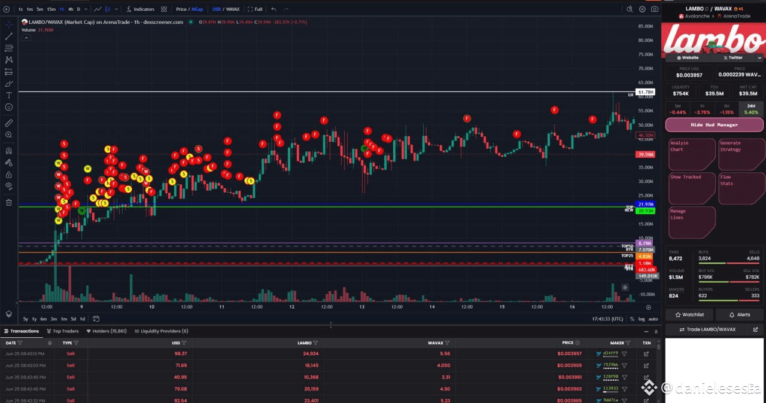The height and width of the screenshot is (403, 766).
Task: Select the 24H price change tab
Action: pyautogui.click(x=751, y=109)
